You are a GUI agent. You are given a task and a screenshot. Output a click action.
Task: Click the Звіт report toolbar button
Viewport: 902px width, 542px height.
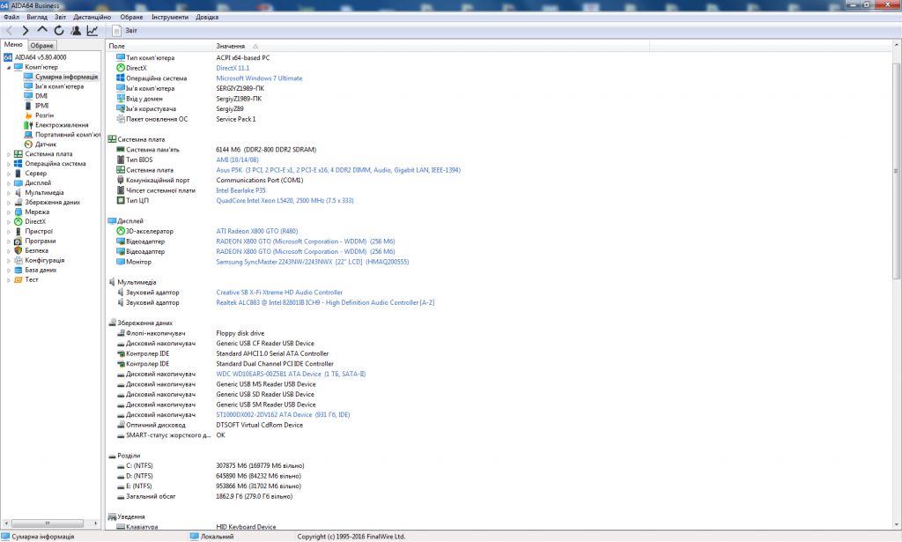pyautogui.click(x=125, y=31)
